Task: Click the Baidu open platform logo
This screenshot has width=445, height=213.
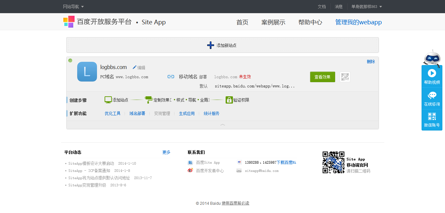Action: [x=69, y=22]
